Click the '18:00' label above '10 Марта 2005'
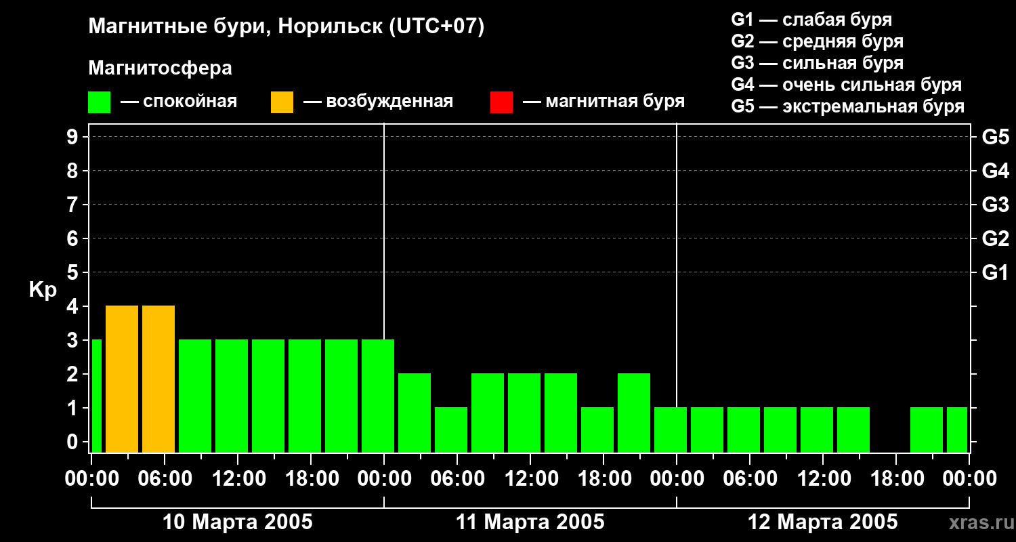Viewport: 1016px width, 542px height. click(311, 479)
